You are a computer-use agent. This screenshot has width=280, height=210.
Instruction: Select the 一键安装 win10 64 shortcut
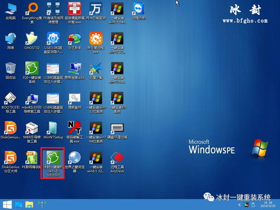pyautogui.click(x=117, y=73)
